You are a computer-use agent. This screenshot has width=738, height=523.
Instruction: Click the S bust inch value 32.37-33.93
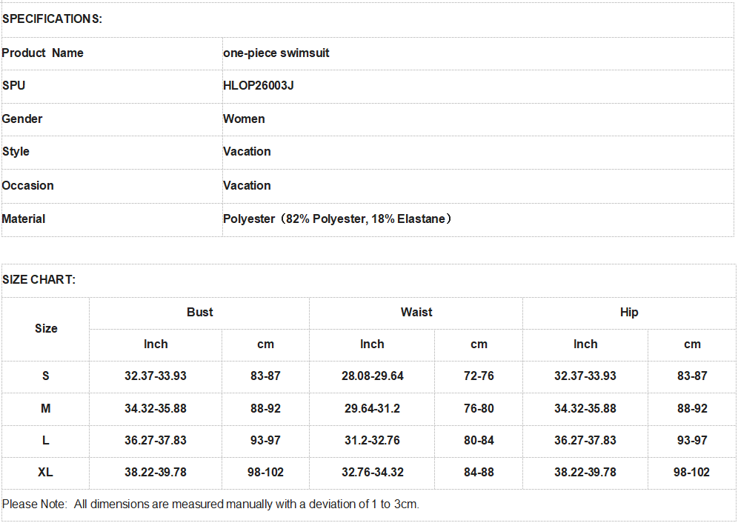tap(156, 376)
